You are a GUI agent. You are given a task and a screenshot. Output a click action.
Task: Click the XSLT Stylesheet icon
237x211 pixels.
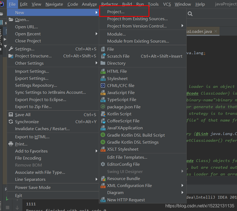[x=103, y=149]
